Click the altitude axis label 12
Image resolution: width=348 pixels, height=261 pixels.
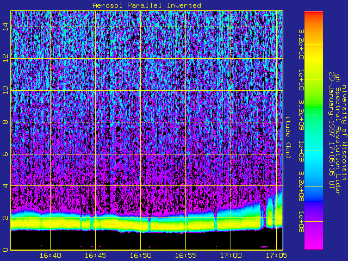click(x=5, y=58)
